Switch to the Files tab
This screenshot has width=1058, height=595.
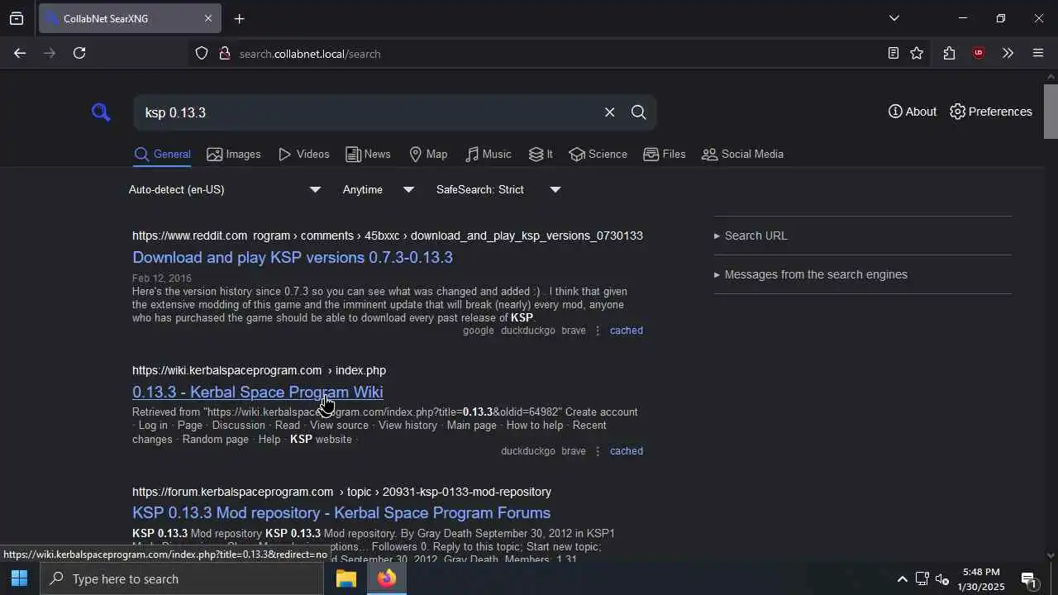[665, 155]
